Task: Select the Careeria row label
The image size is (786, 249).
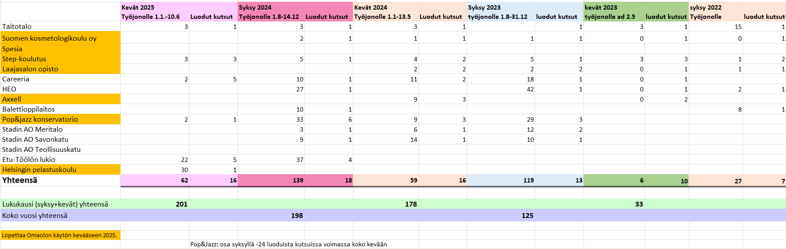Action: pos(60,79)
